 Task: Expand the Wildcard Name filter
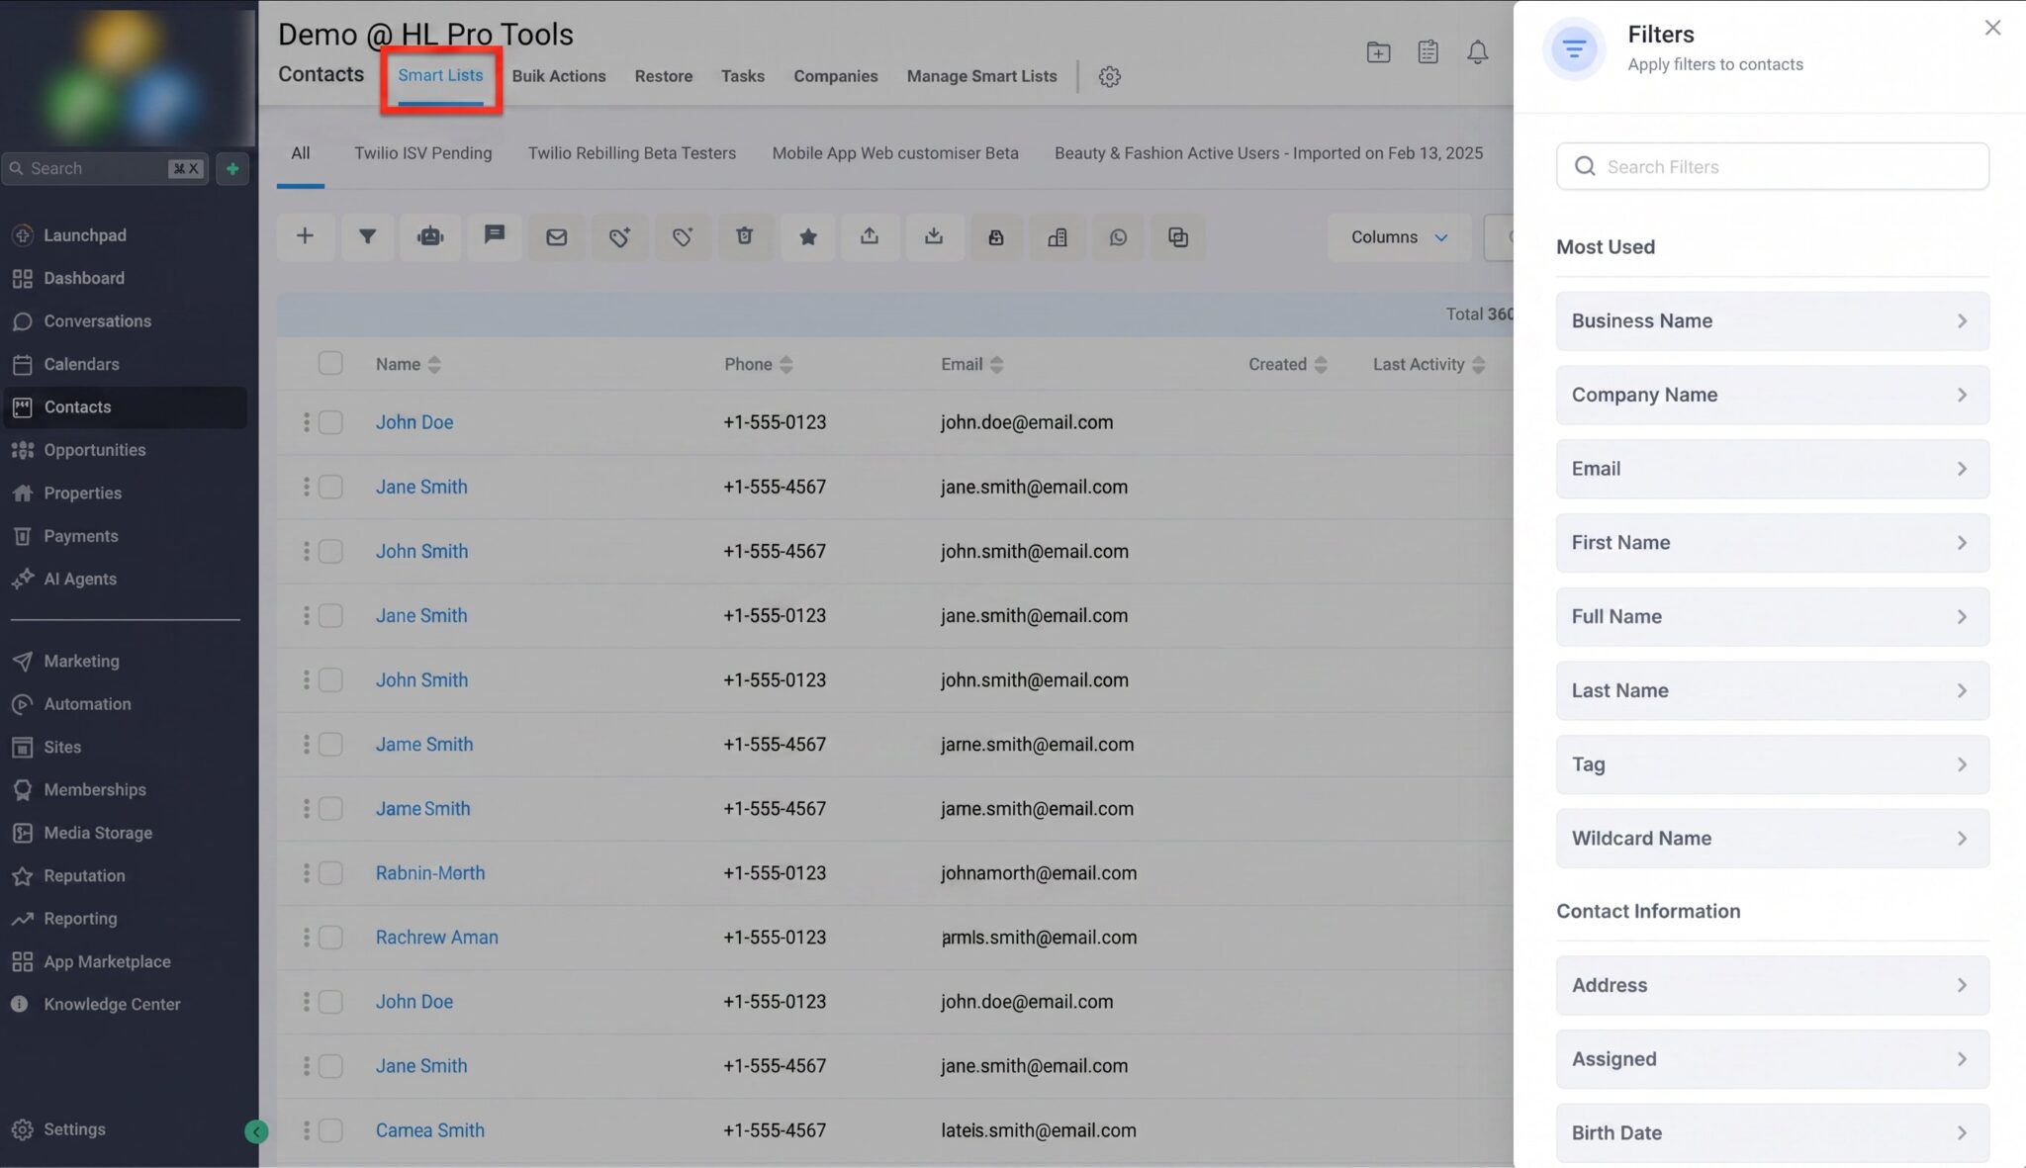coord(1772,839)
